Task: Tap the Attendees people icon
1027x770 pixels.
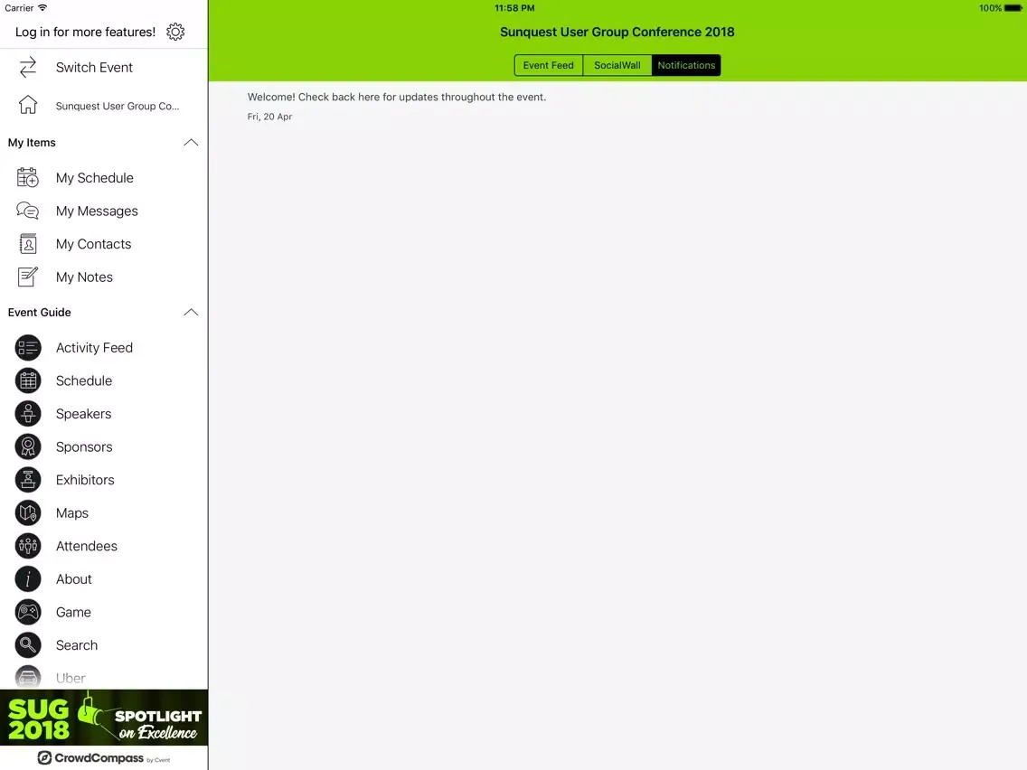Action: [28, 546]
